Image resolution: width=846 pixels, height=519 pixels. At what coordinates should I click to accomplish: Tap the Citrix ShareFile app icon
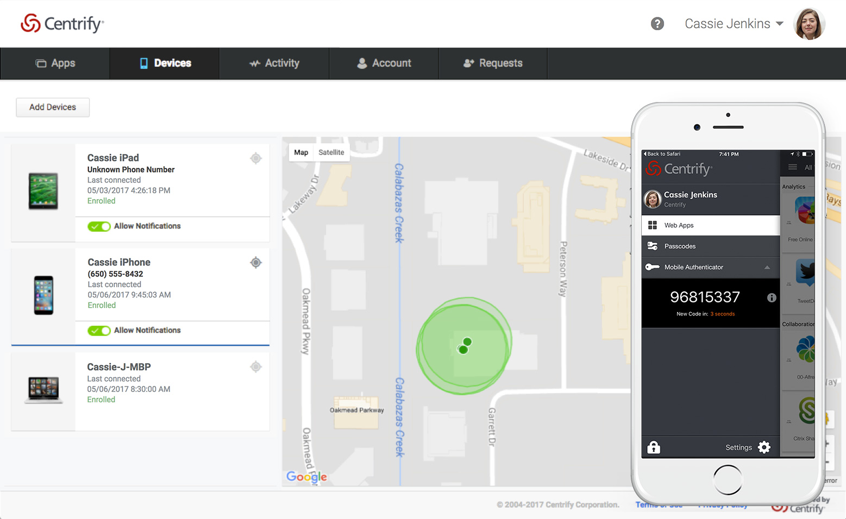[806, 411]
